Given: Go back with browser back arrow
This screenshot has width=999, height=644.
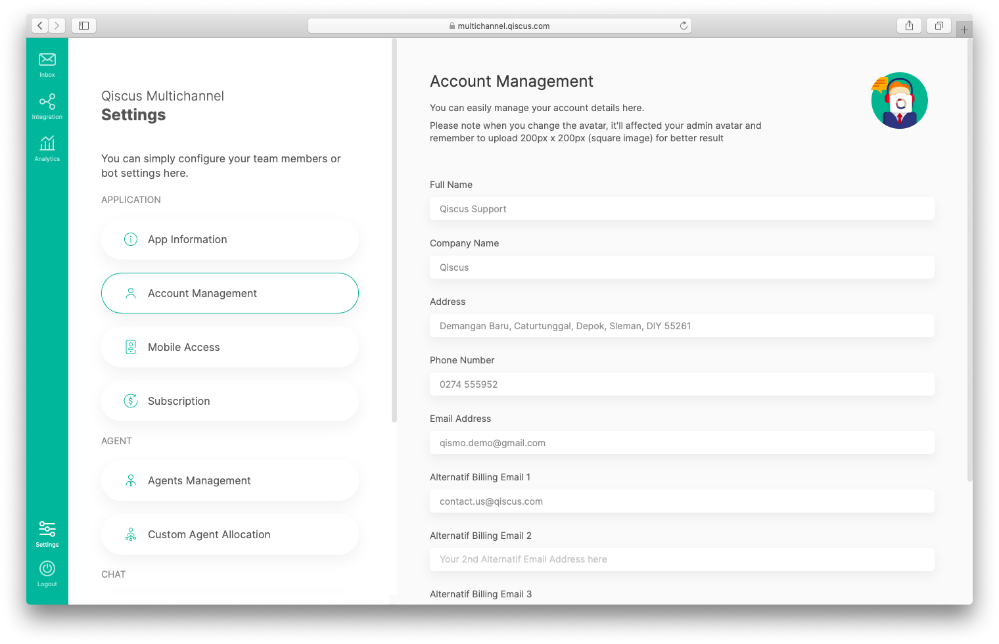Looking at the screenshot, I should pyautogui.click(x=40, y=26).
